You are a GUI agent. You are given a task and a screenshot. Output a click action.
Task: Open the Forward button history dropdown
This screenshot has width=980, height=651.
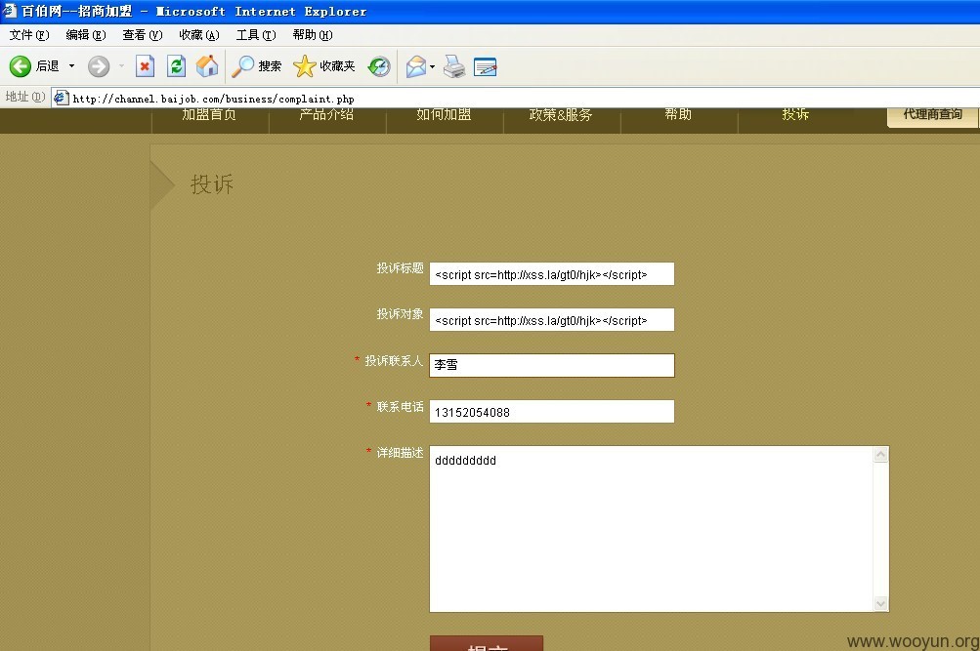pos(121,66)
